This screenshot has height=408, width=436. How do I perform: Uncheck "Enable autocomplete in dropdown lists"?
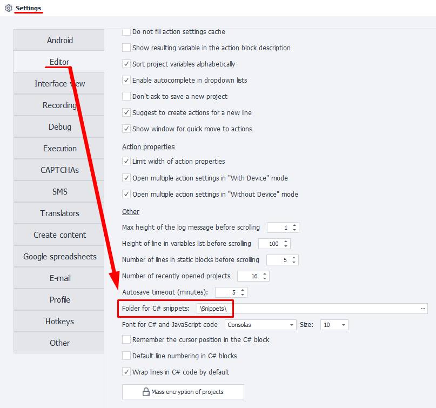(x=126, y=80)
